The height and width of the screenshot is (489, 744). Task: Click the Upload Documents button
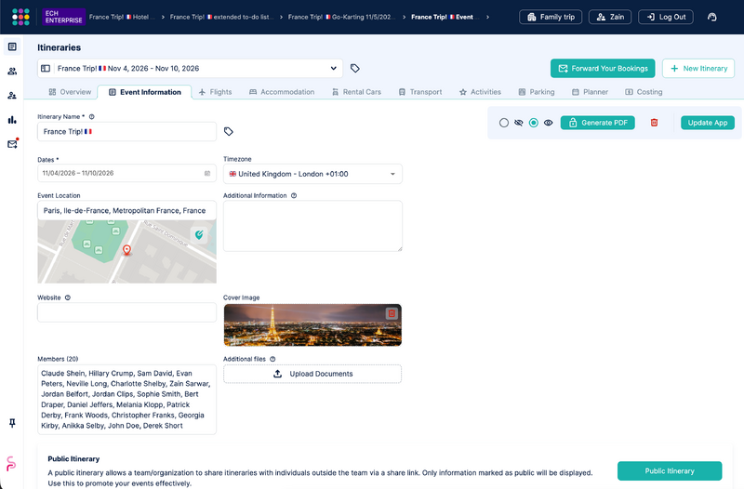pos(312,374)
